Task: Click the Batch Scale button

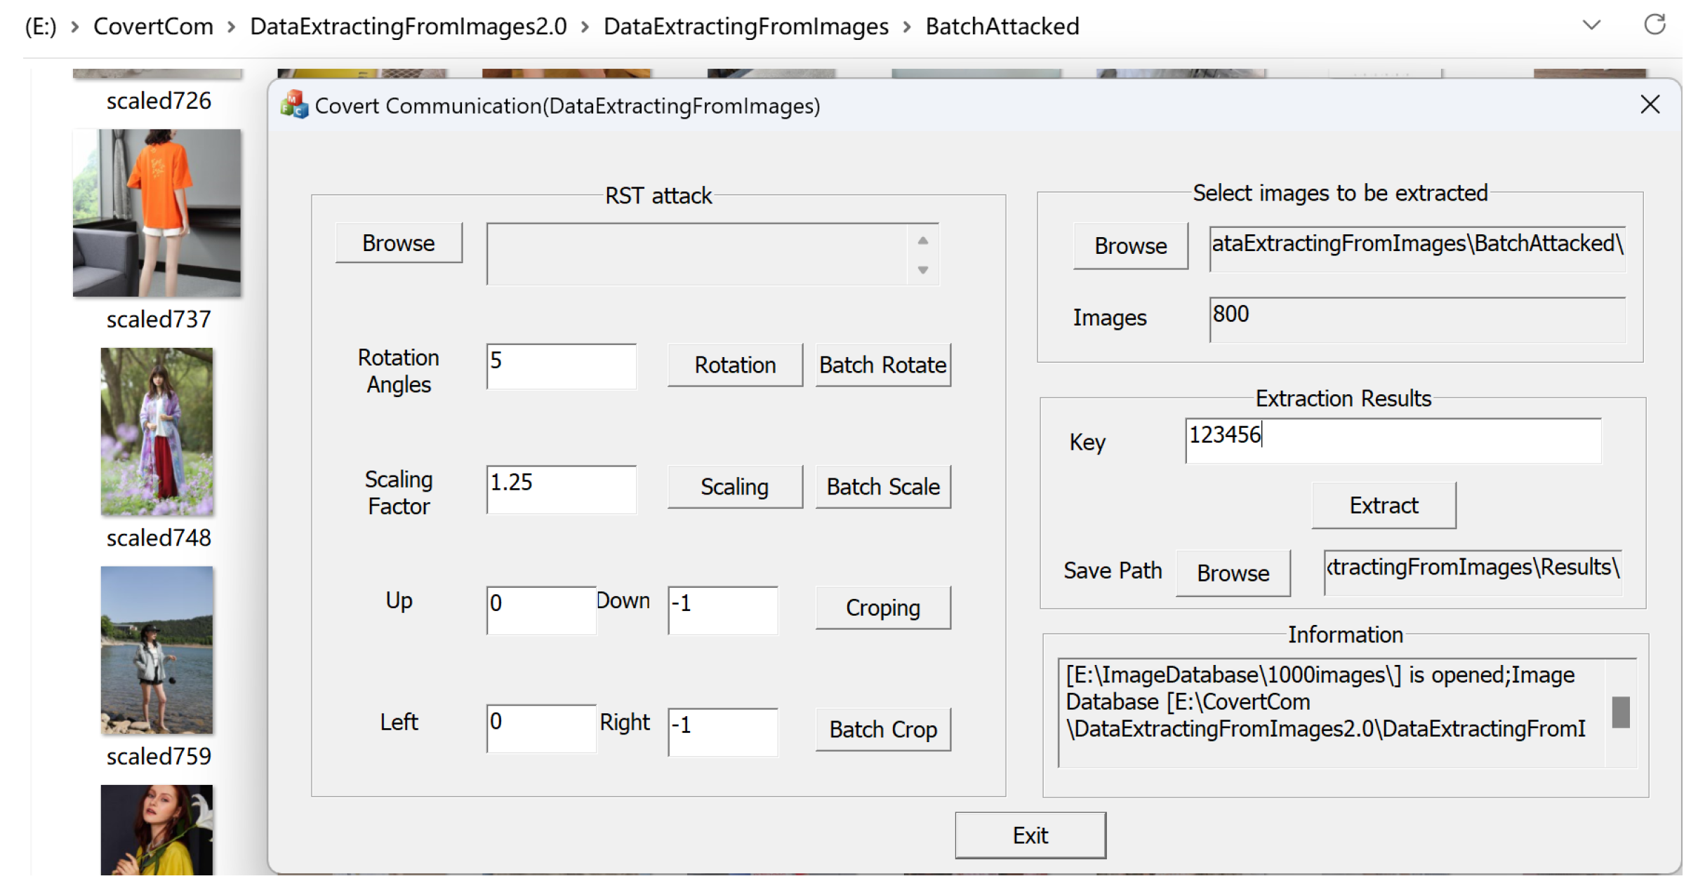Action: click(x=882, y=486)
